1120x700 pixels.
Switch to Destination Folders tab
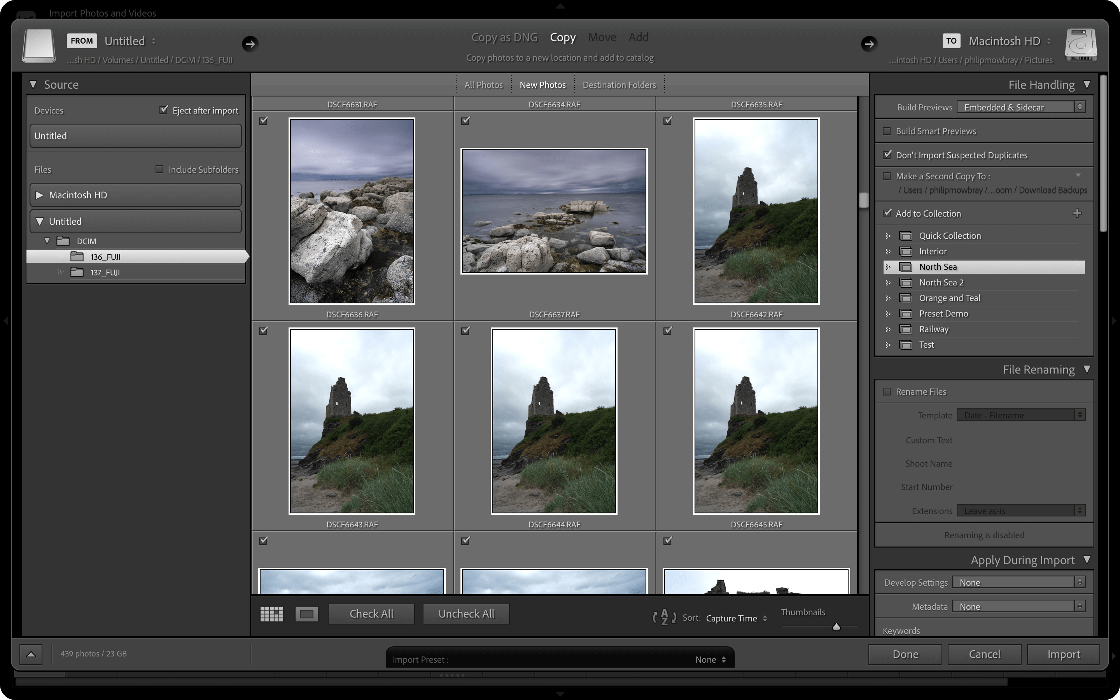pos(619,85)
